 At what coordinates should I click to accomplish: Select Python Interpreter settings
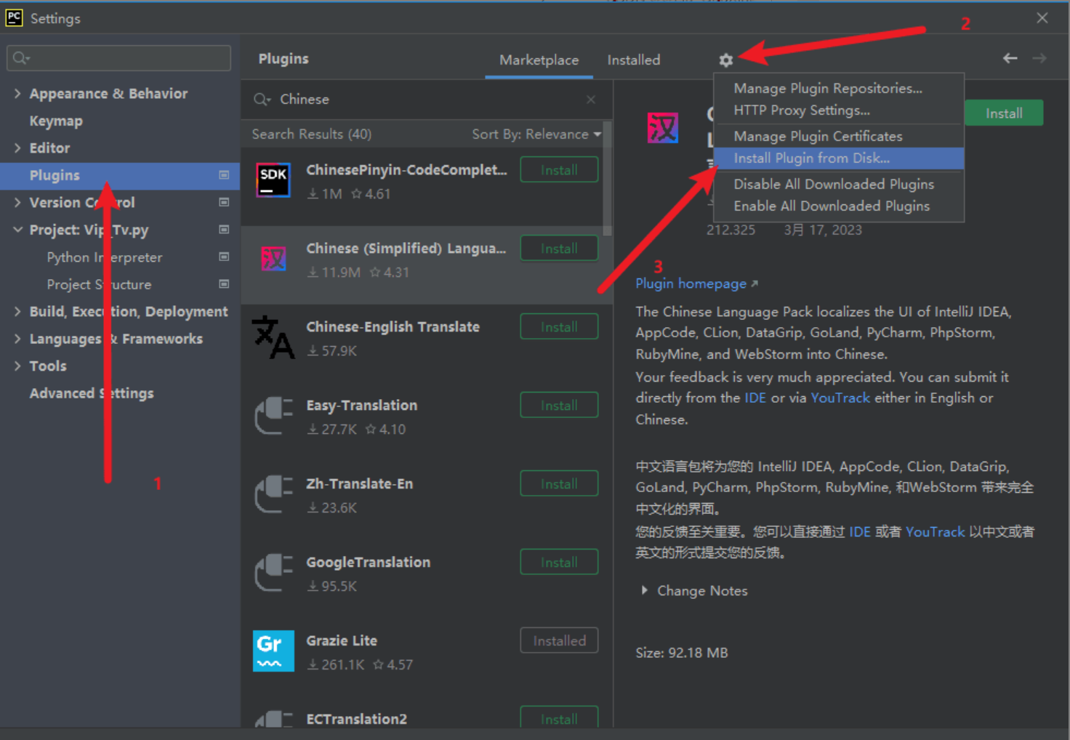pos(105,257)
